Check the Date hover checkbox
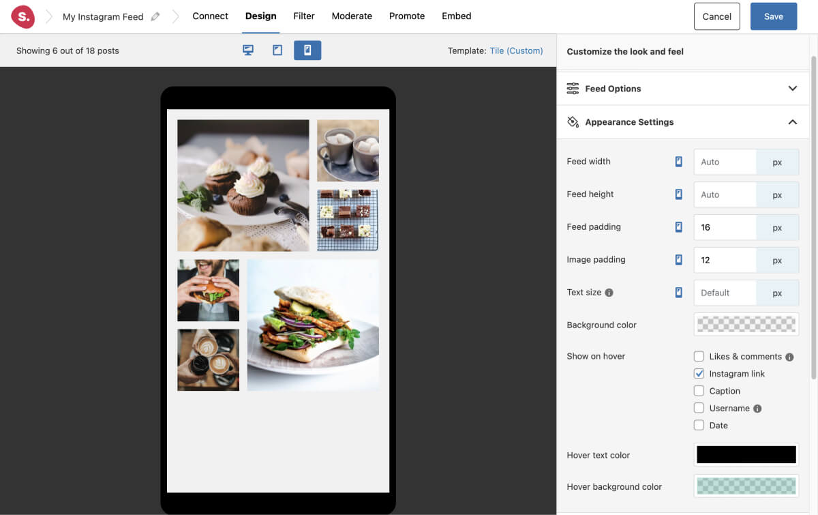The image size is (818, 515). (699, 425)
